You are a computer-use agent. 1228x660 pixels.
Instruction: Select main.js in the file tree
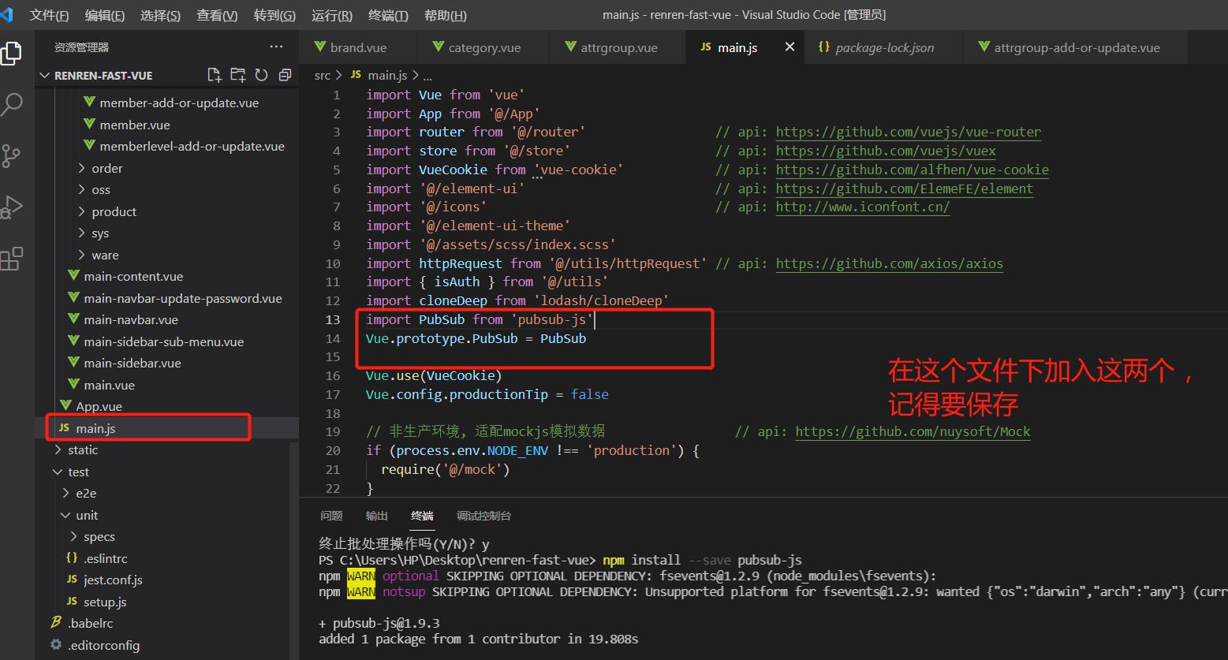(x=167, y=428)
